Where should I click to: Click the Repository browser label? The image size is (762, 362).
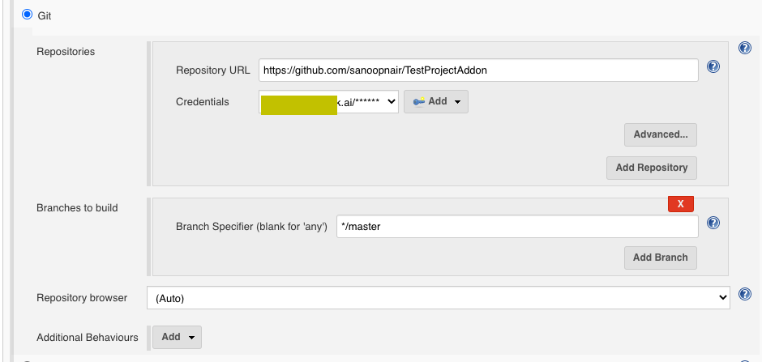(82, 298)
